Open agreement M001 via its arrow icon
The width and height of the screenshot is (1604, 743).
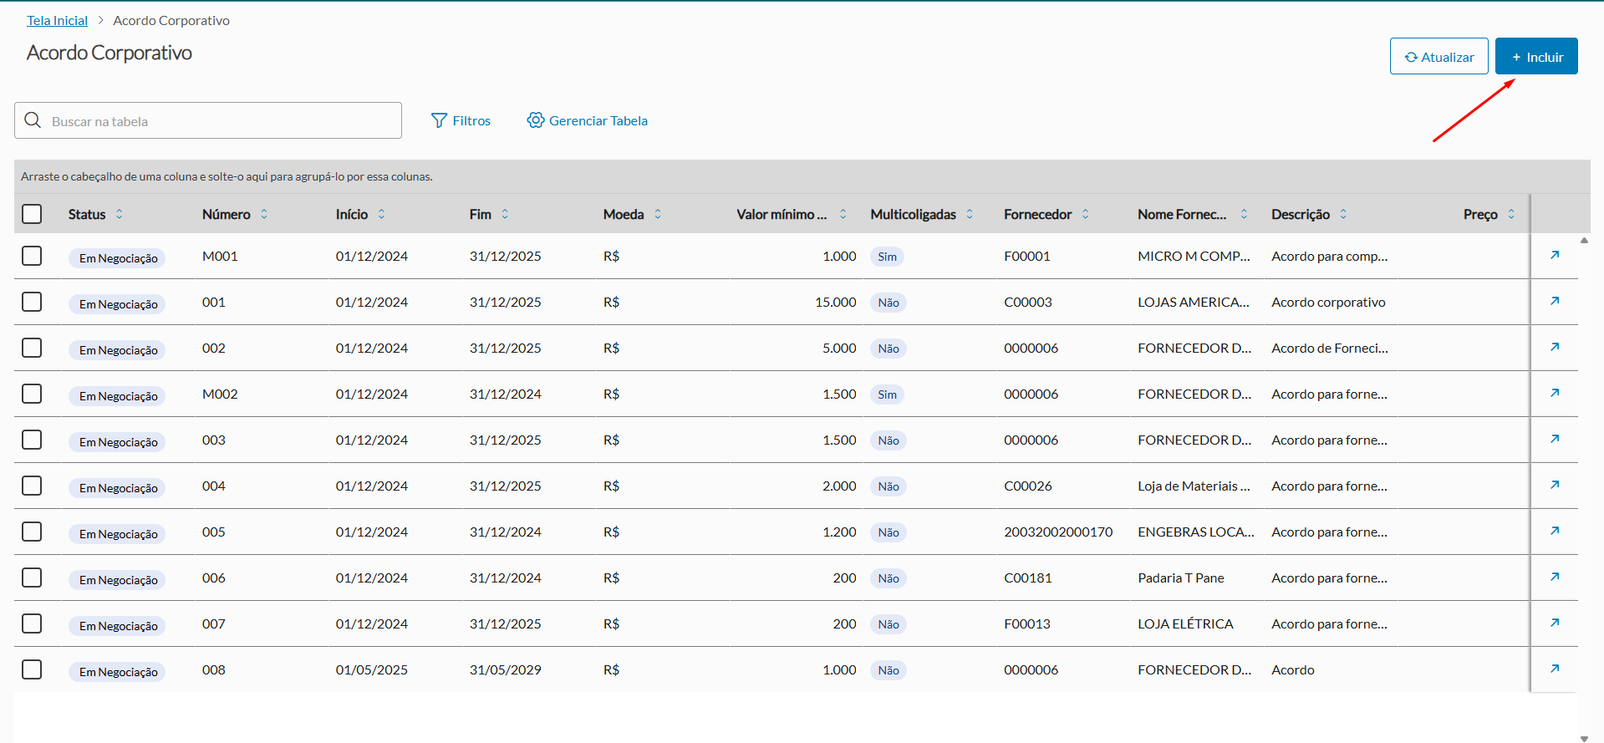click(x=1555, y=255)
